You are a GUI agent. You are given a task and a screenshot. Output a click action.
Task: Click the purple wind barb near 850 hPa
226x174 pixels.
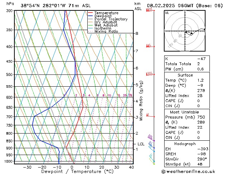151,138
